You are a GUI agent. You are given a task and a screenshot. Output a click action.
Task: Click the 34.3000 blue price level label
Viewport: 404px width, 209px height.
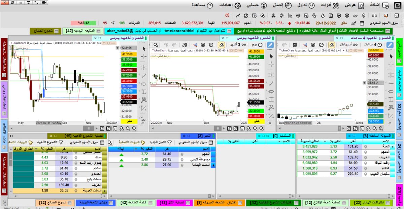(x=129, y=91)
